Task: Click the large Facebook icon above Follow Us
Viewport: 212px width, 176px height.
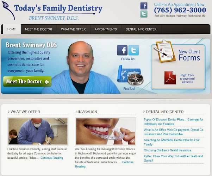Action: (x=122, y=50)
